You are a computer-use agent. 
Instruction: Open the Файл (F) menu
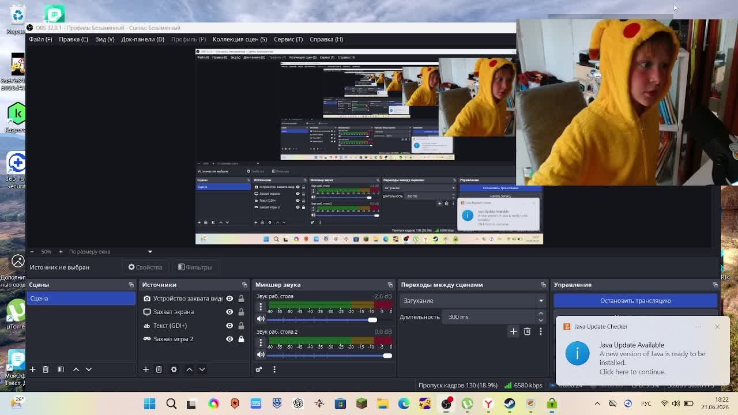(40, 39)
